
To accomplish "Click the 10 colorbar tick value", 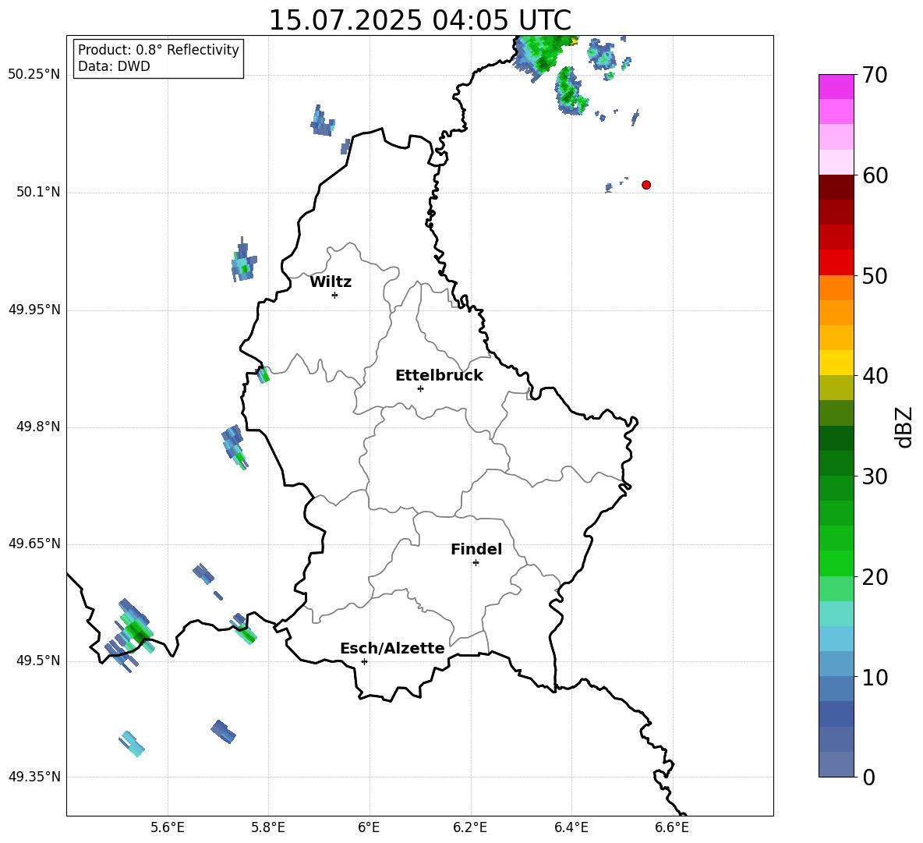I will (875, 678).
